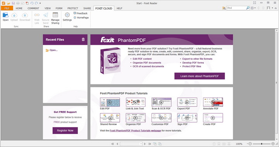
Task: Open the Settings gear in the ribbon
Action: click(67, 17)
